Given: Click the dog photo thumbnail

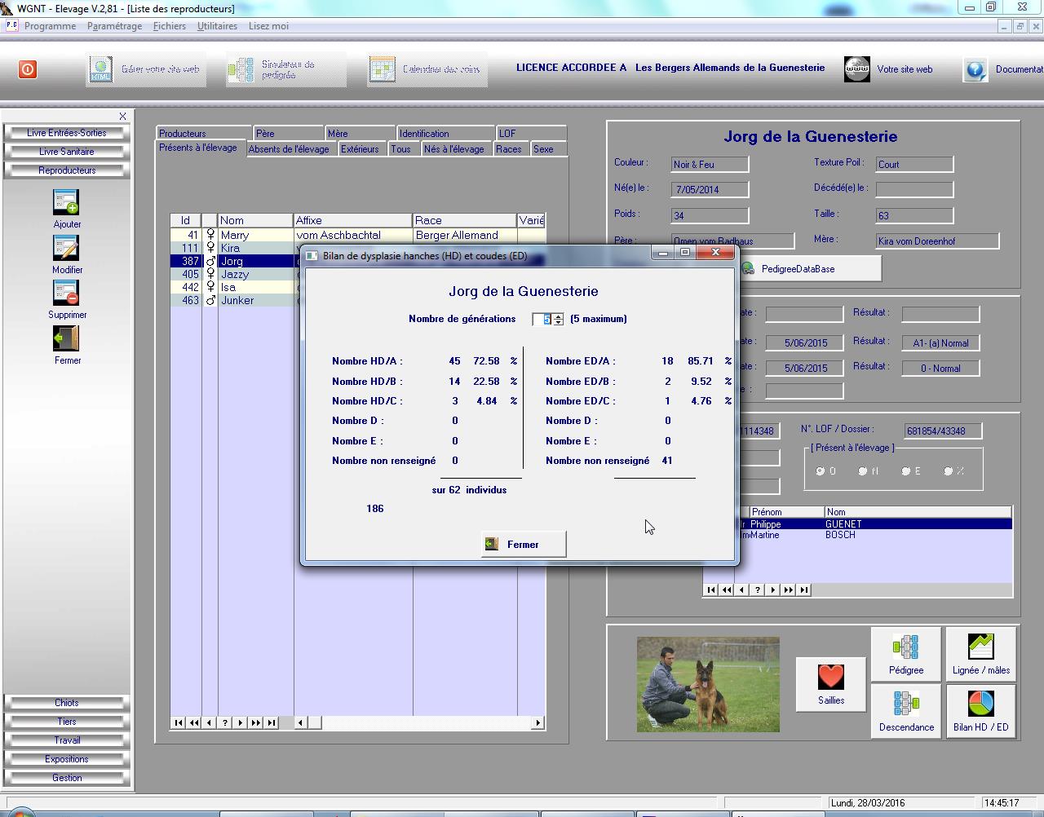Looking at the screenshot, I should click(x=707, y=684).
